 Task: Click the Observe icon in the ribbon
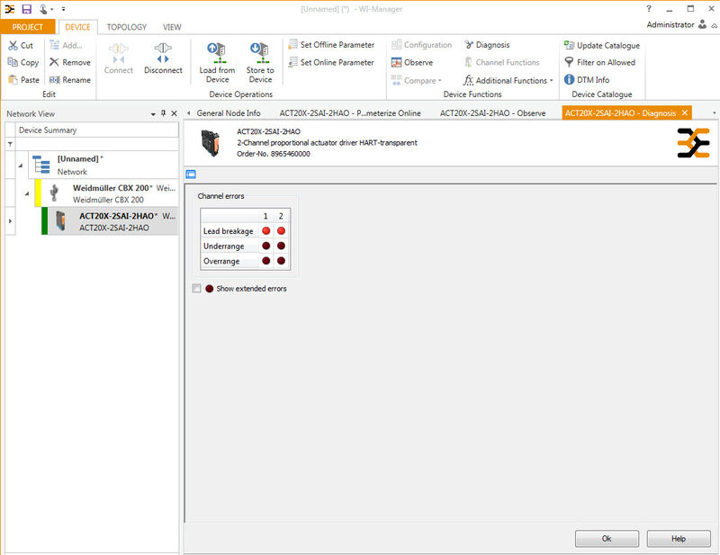(x=397, y=63)
